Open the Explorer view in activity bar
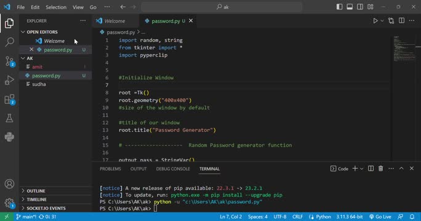 (9, 23)
